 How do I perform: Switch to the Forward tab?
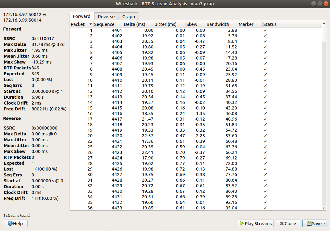pos(82,16)
